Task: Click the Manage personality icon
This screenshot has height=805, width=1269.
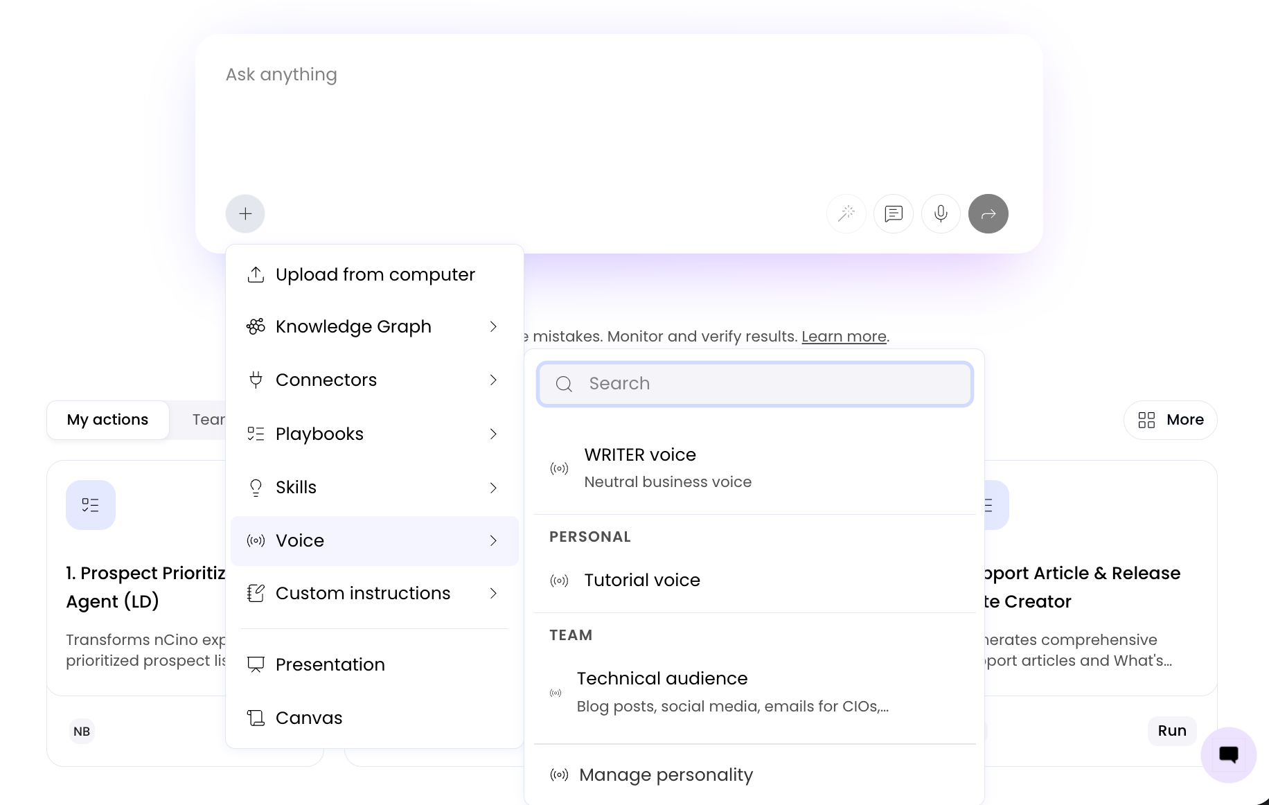Action: 559,775
